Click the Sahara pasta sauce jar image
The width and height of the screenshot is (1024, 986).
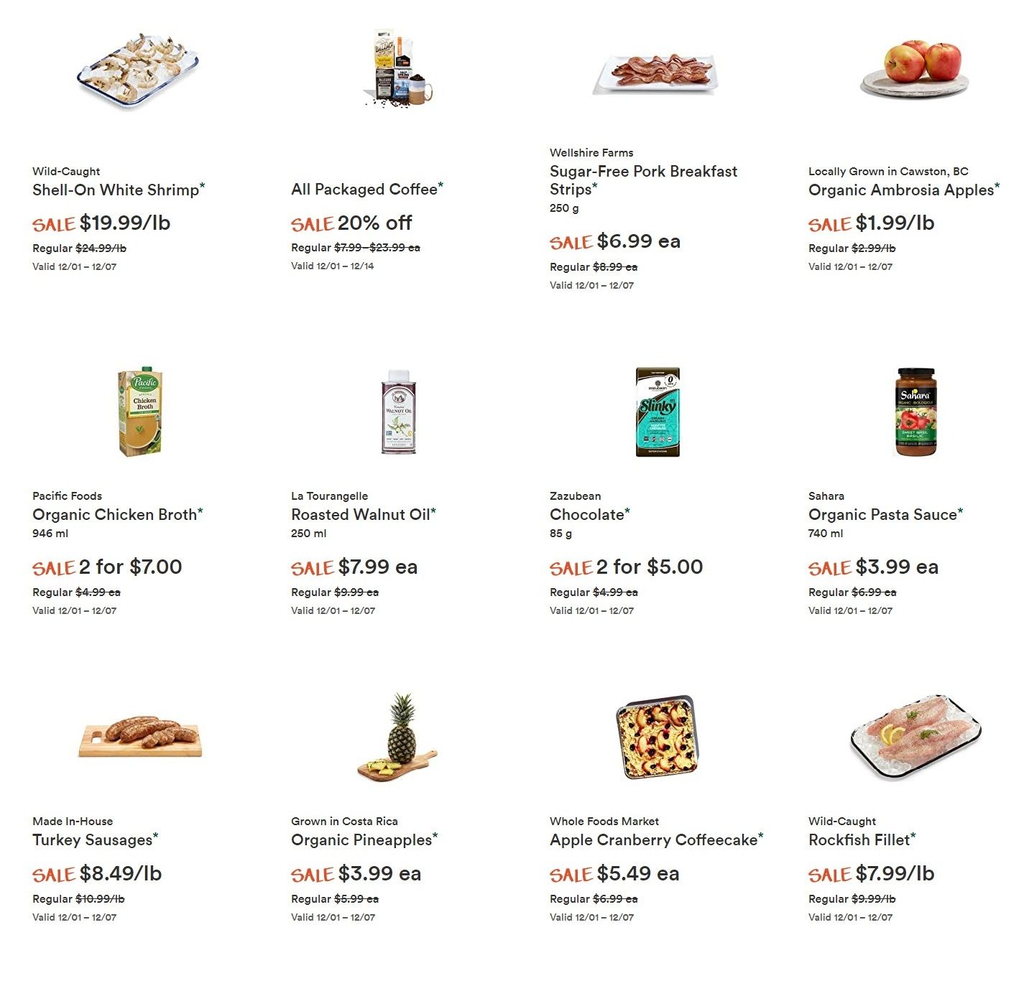pyautogui.click(x=915, y=412)
